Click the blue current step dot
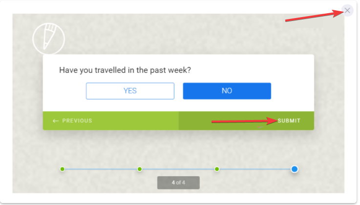This screenshot has width=360, height=205. 295,169
